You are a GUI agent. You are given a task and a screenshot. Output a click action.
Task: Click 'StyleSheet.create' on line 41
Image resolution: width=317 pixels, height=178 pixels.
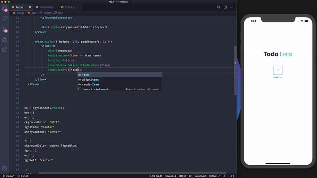pos(47,108)
